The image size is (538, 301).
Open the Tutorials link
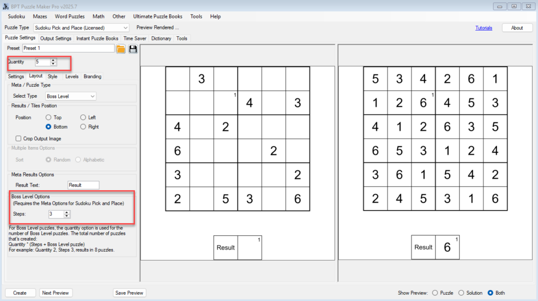(x=483, y=28)
